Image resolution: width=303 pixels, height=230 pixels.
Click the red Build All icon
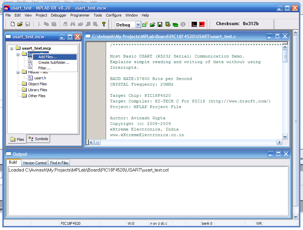(202, 24)
